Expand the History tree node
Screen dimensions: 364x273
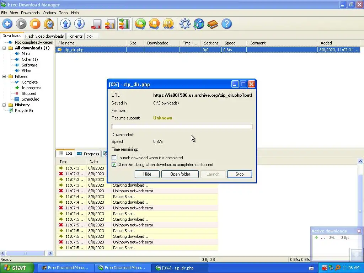pos(4,105)
